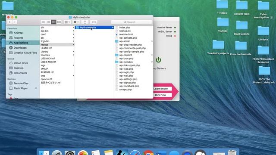Open the Share toolbar button
This screenshot has height=155, width=276.
coord(85,22)
